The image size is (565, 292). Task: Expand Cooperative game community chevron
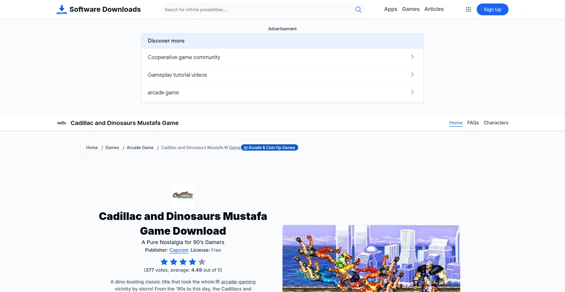click(412, 57)
